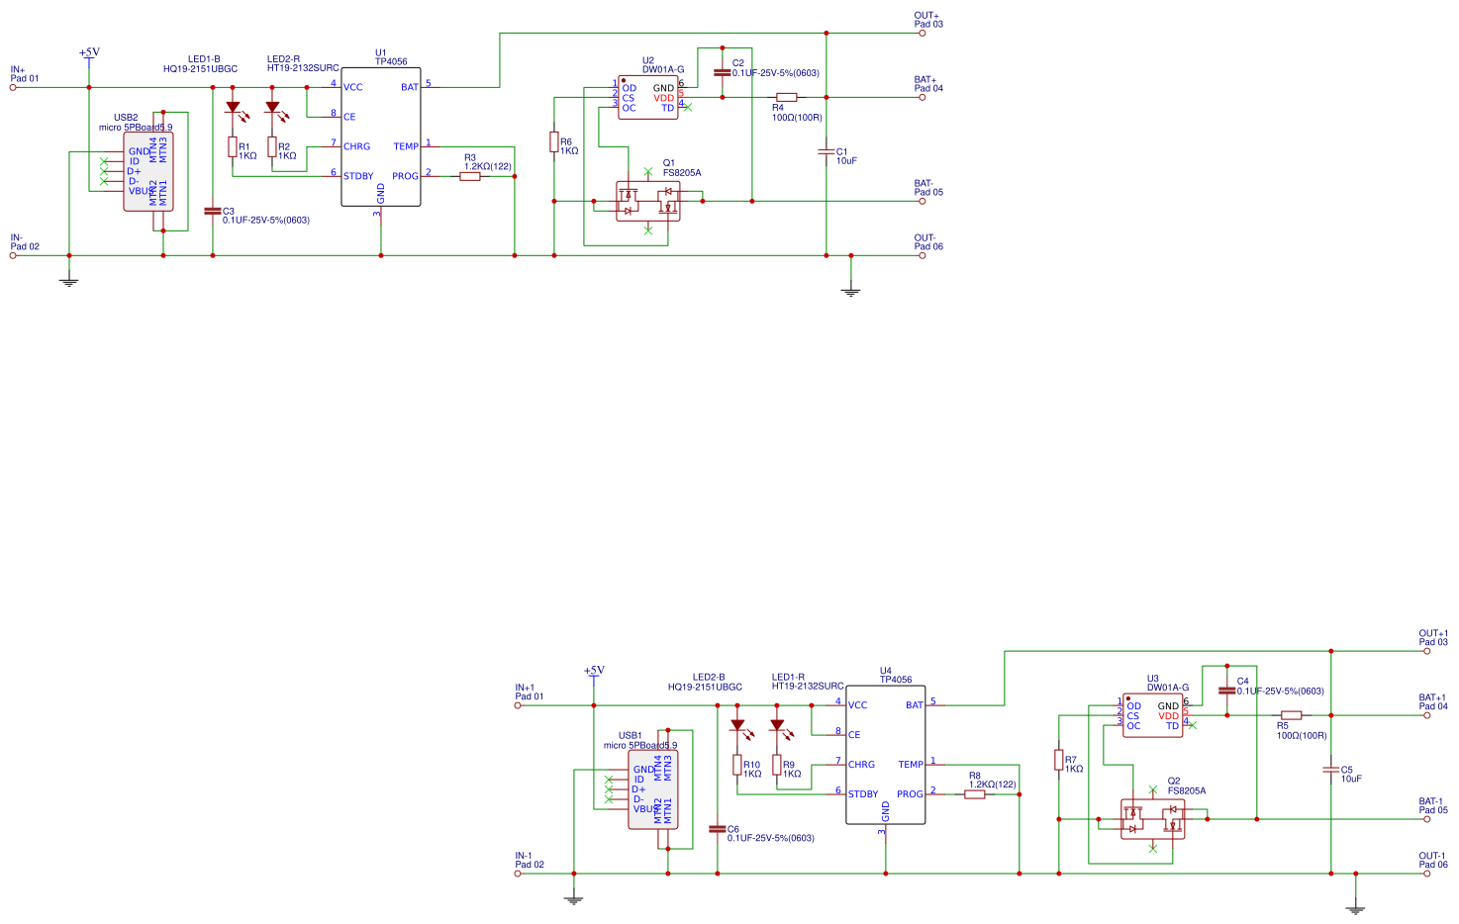Screen dimensions: 1459x924
Task: Select resistor R8 symbol
Action: click(x=975, y=794)
